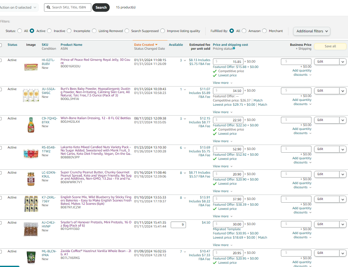348x267 pixels.
Task: Click price field showing 34.50
Action: 228,91
